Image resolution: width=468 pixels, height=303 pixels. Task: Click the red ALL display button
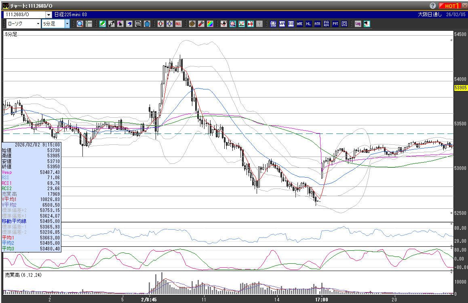178,24
